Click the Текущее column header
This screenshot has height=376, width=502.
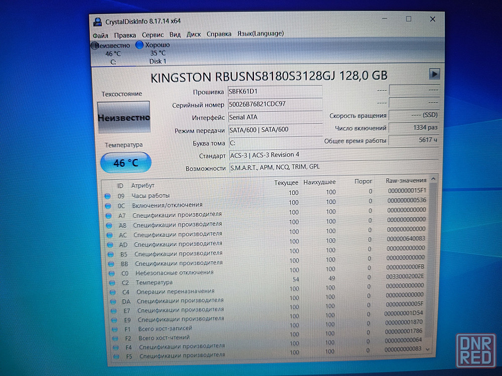coord(286,182)
